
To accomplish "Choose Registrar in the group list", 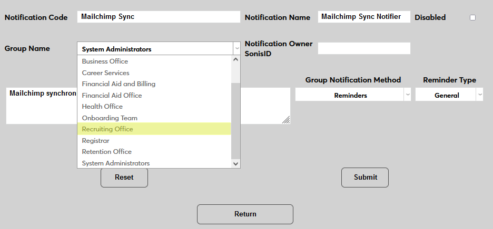I will coord(154,141).
